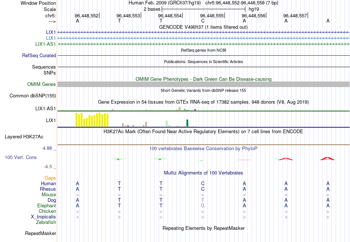The width and height of the screenshot is (350, 242).
Task: Click 100 vertebrates Basewise Conservation by PhyloP title
Action: click(x=203, y=148)
